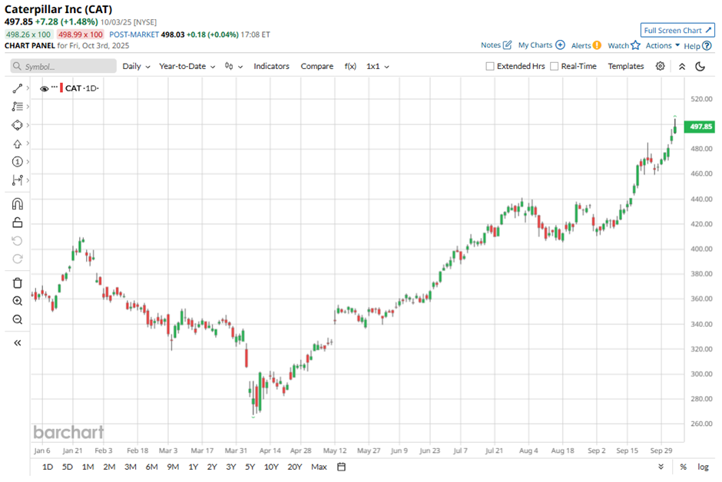Viewport: 722px width, 482px height.
Task: Delete drawings with trash icon
Action: [x=18, y=283]
